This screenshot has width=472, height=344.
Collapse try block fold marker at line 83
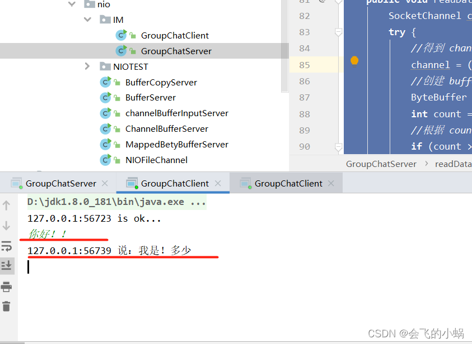click(338, 31)
